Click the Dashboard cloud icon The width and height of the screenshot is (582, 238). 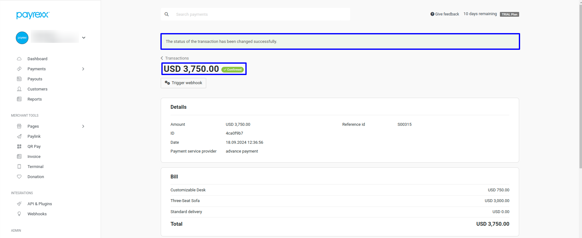pyautogui.click(x=19, y=59)
